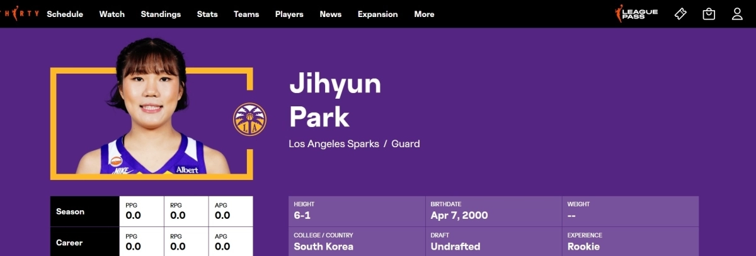The height and width of the screenshot is (256, 756).
Task: Click the Experience value Rookie
Action: click(584, 247)
